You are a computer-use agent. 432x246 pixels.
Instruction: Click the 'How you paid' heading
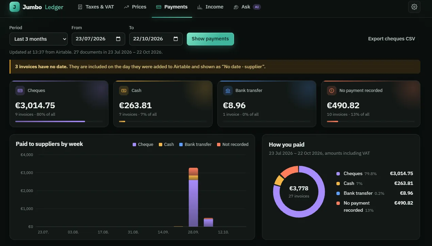[286, 145]
